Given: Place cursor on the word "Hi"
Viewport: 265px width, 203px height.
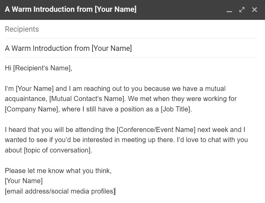Looking at the screenshot, I should coord(8,68).
